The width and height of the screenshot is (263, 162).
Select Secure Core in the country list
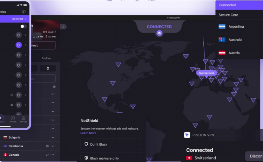click(x=239, y=15)
